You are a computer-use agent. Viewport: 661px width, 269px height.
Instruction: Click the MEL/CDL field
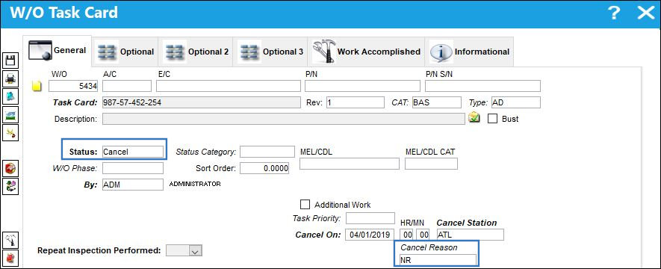pyautogui.click(x=350, y=164)
